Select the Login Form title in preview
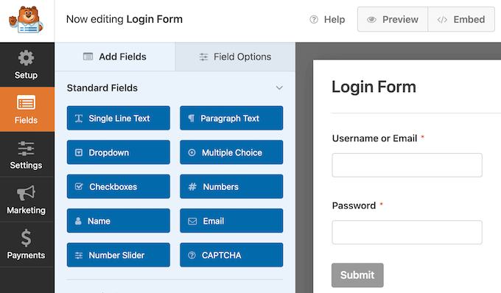This screenshot has height=293, width=501. pos(374,87)
